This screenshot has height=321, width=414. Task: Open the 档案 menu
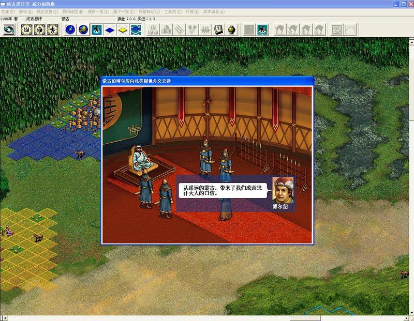coord(8,12)
